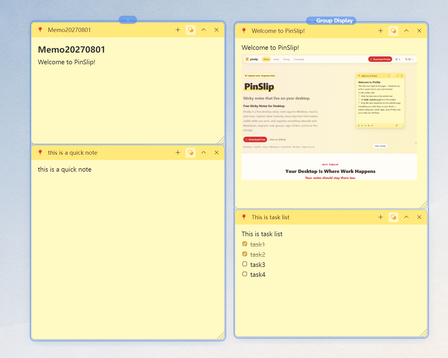
Task: Click the red pin on 'Welcome to PinSlip!' note
Action: click(x=244, y=31)
